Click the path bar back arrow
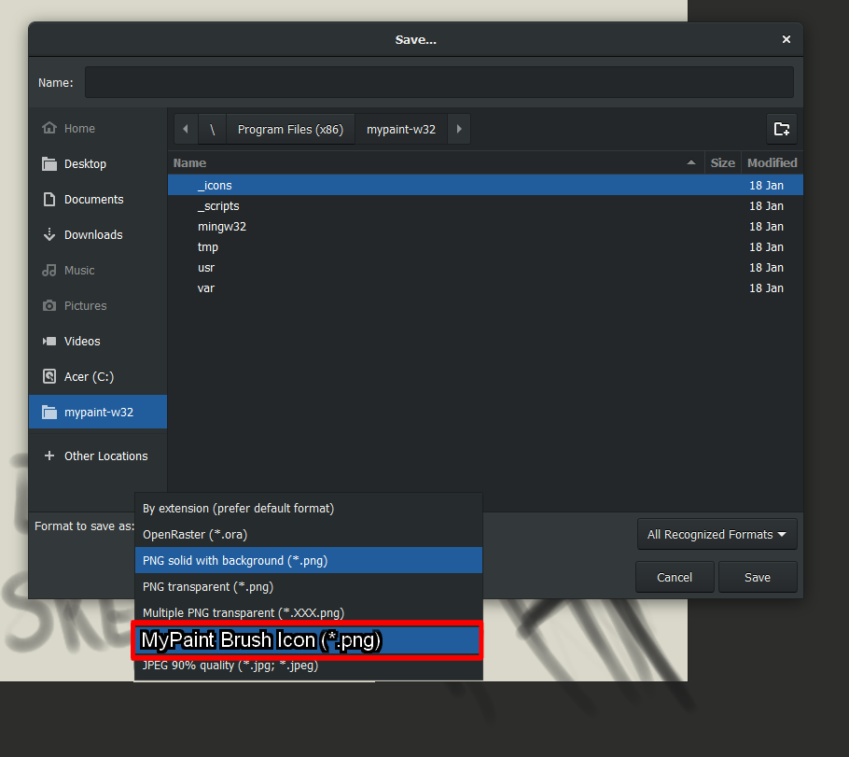This screenshot has height=757, width=849. pyautogui.click(x=186, y=129)
